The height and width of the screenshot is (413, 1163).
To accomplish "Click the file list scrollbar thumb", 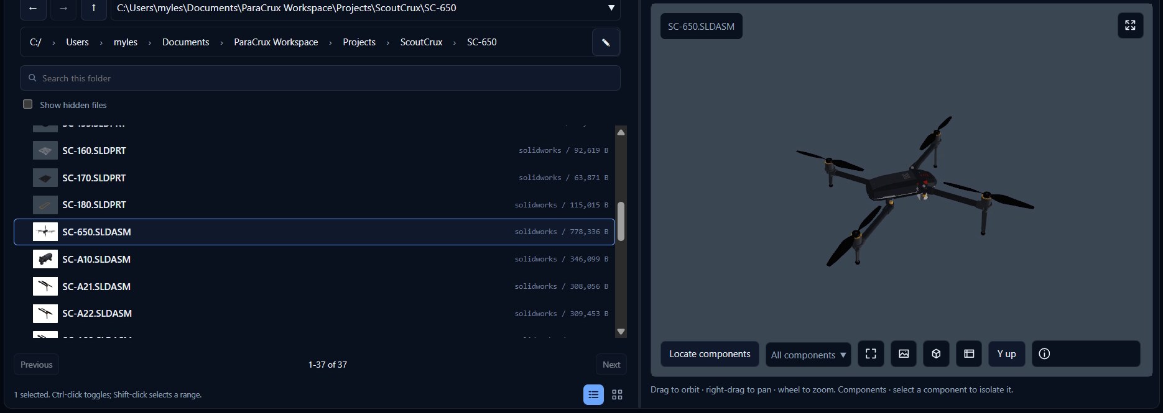I will 621,221.
